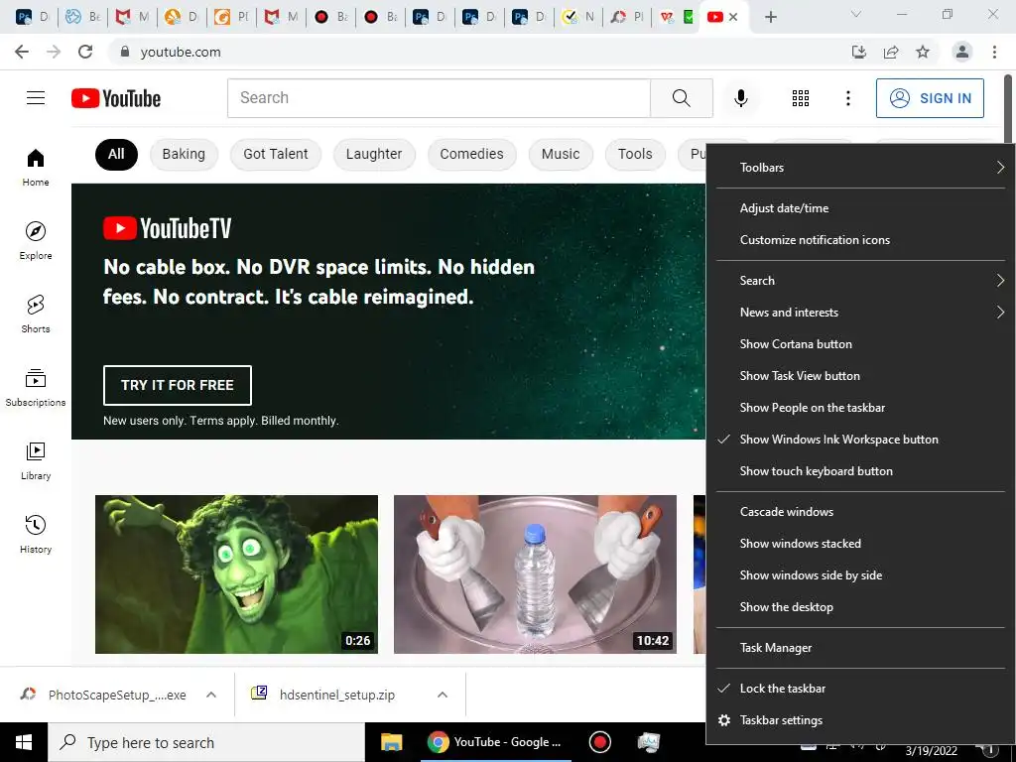Click the YouTube search input field
The image size is (1016, 762).
tap(439, 98)
